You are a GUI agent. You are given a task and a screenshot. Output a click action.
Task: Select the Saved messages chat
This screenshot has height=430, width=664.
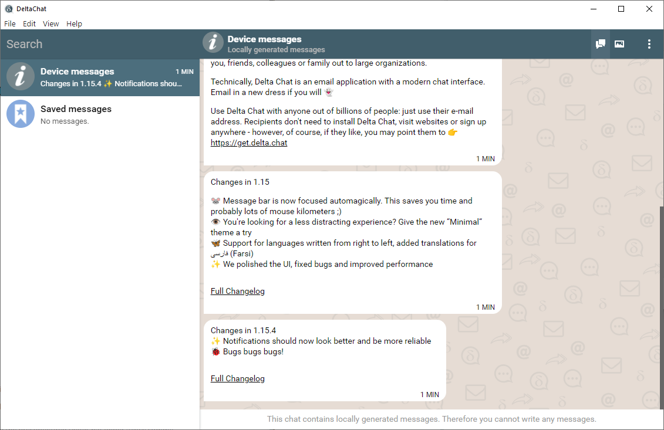tap(100, 114)
